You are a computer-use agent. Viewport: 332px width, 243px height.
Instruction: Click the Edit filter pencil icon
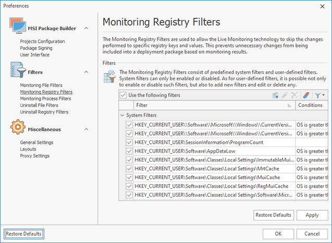(285, 95)
